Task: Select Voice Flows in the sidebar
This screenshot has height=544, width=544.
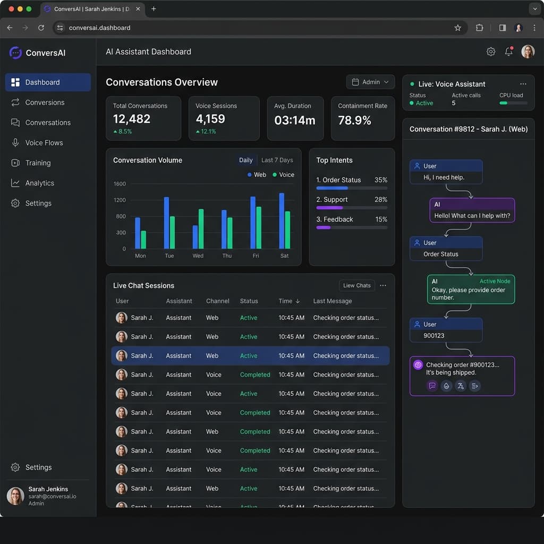Action: pos(48,142)
